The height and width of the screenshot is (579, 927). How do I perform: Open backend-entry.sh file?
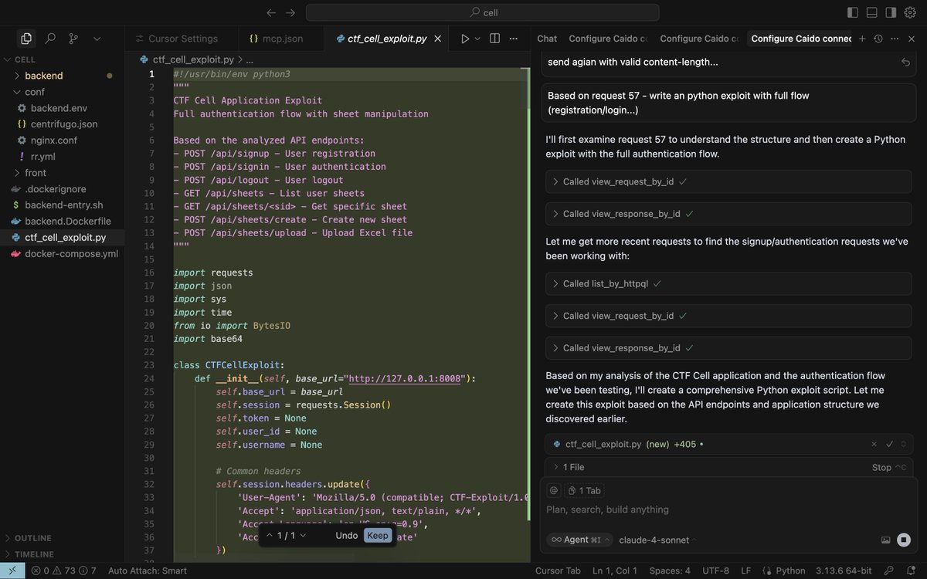(x=62, y=205)
